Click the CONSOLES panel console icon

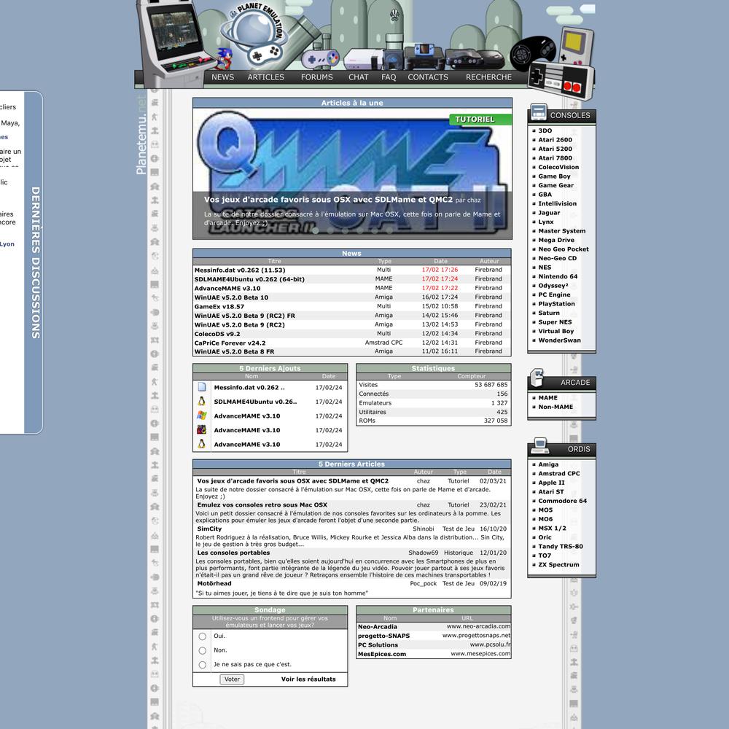(539, 112)
